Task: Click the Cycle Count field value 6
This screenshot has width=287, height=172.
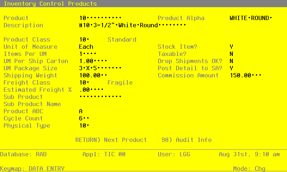Action: click(84, 118)
